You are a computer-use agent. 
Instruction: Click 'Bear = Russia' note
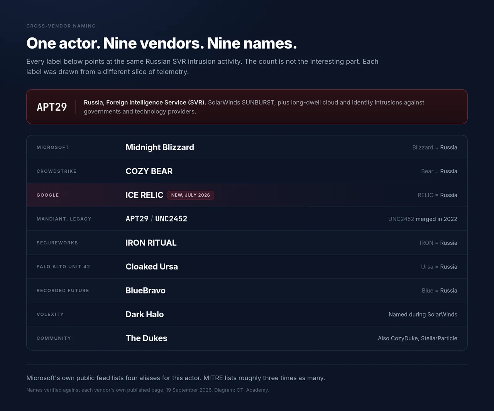(x=439, y=171)
